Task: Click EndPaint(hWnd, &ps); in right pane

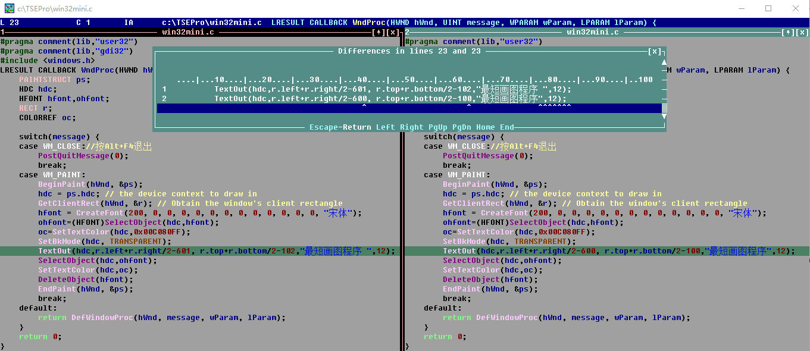Action: pos(490,289)
